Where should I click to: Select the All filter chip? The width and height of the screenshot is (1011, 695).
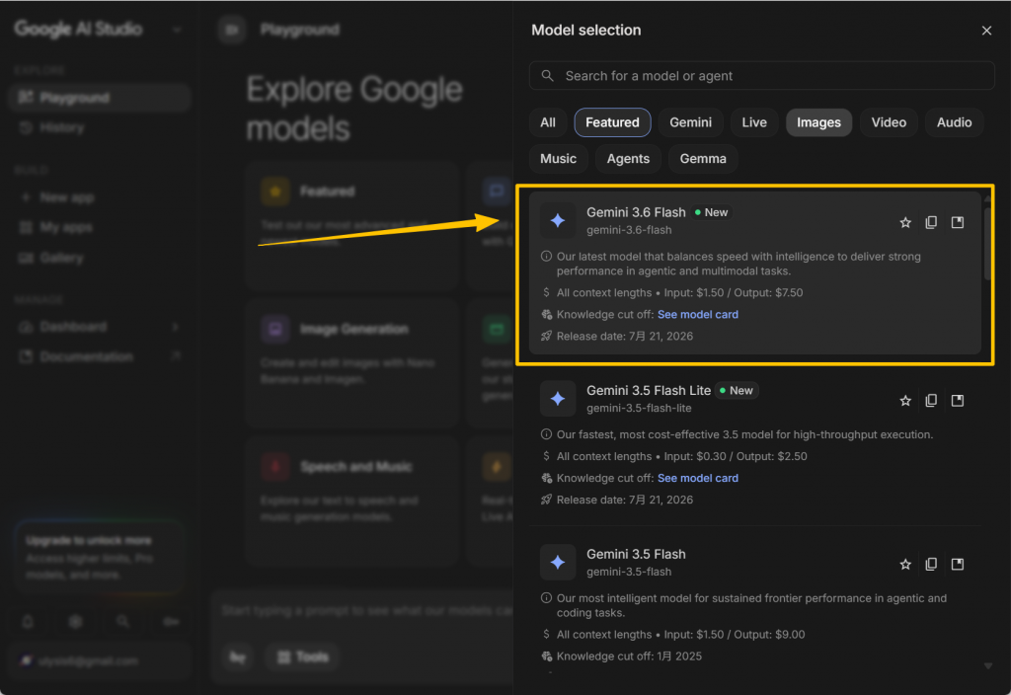pyautogui.click(x=547, y=122)
